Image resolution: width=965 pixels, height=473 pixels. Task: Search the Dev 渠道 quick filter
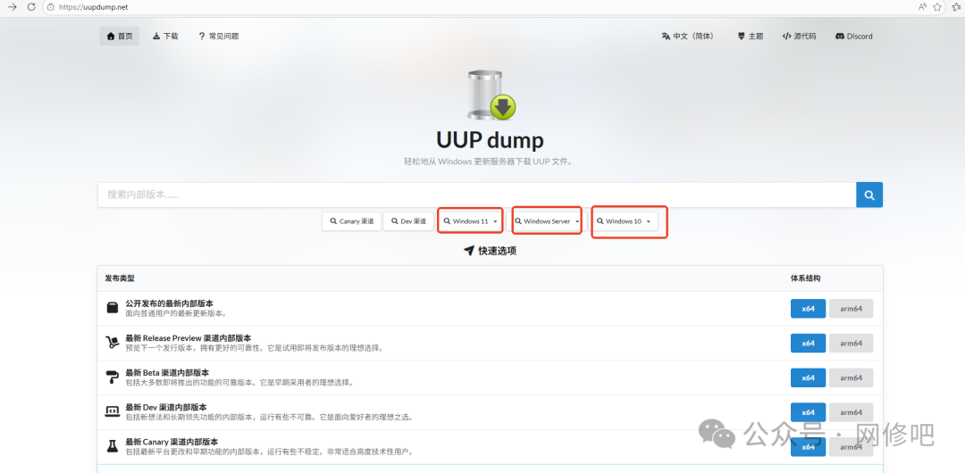click(408, 221)
